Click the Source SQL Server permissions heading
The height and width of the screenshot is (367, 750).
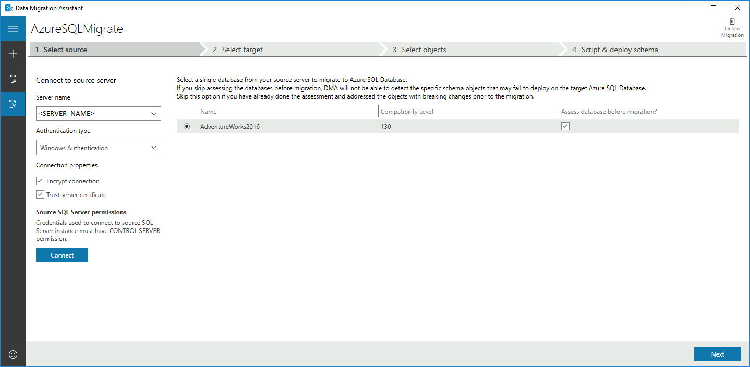tap(81, 212)
